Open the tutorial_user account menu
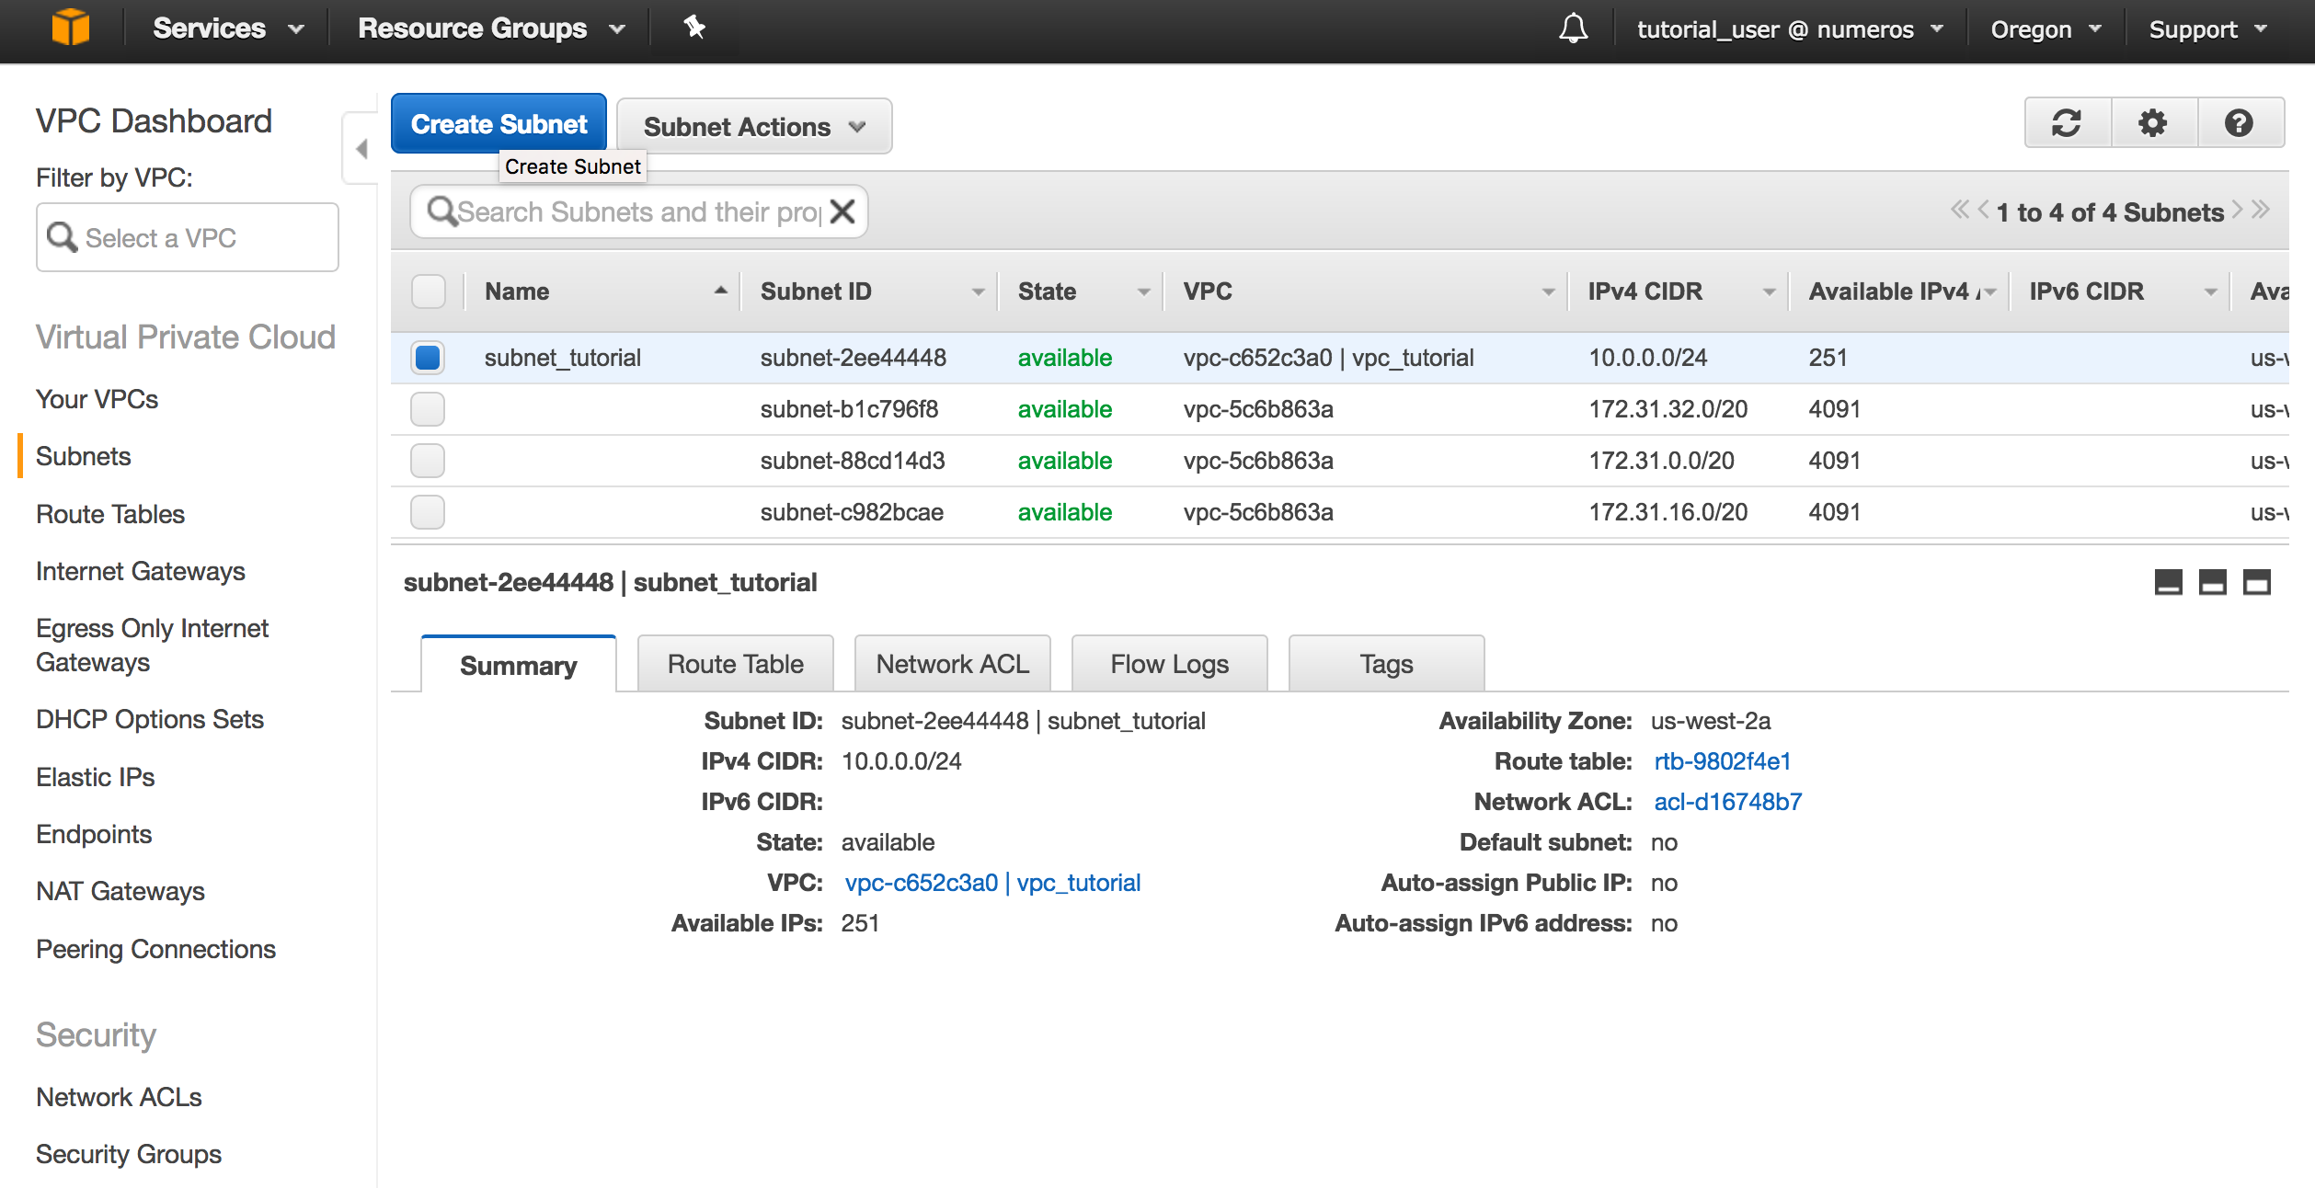2315x1188 pixels. click(x=1790, y=29)
